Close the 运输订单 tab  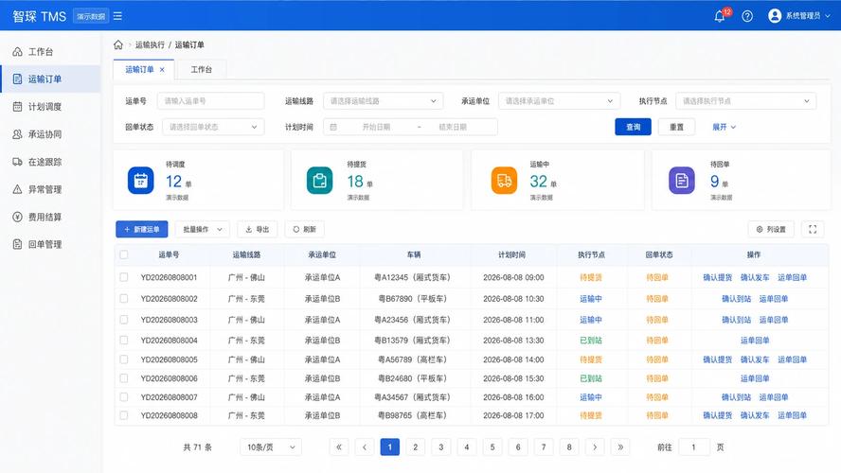[162, 70]
